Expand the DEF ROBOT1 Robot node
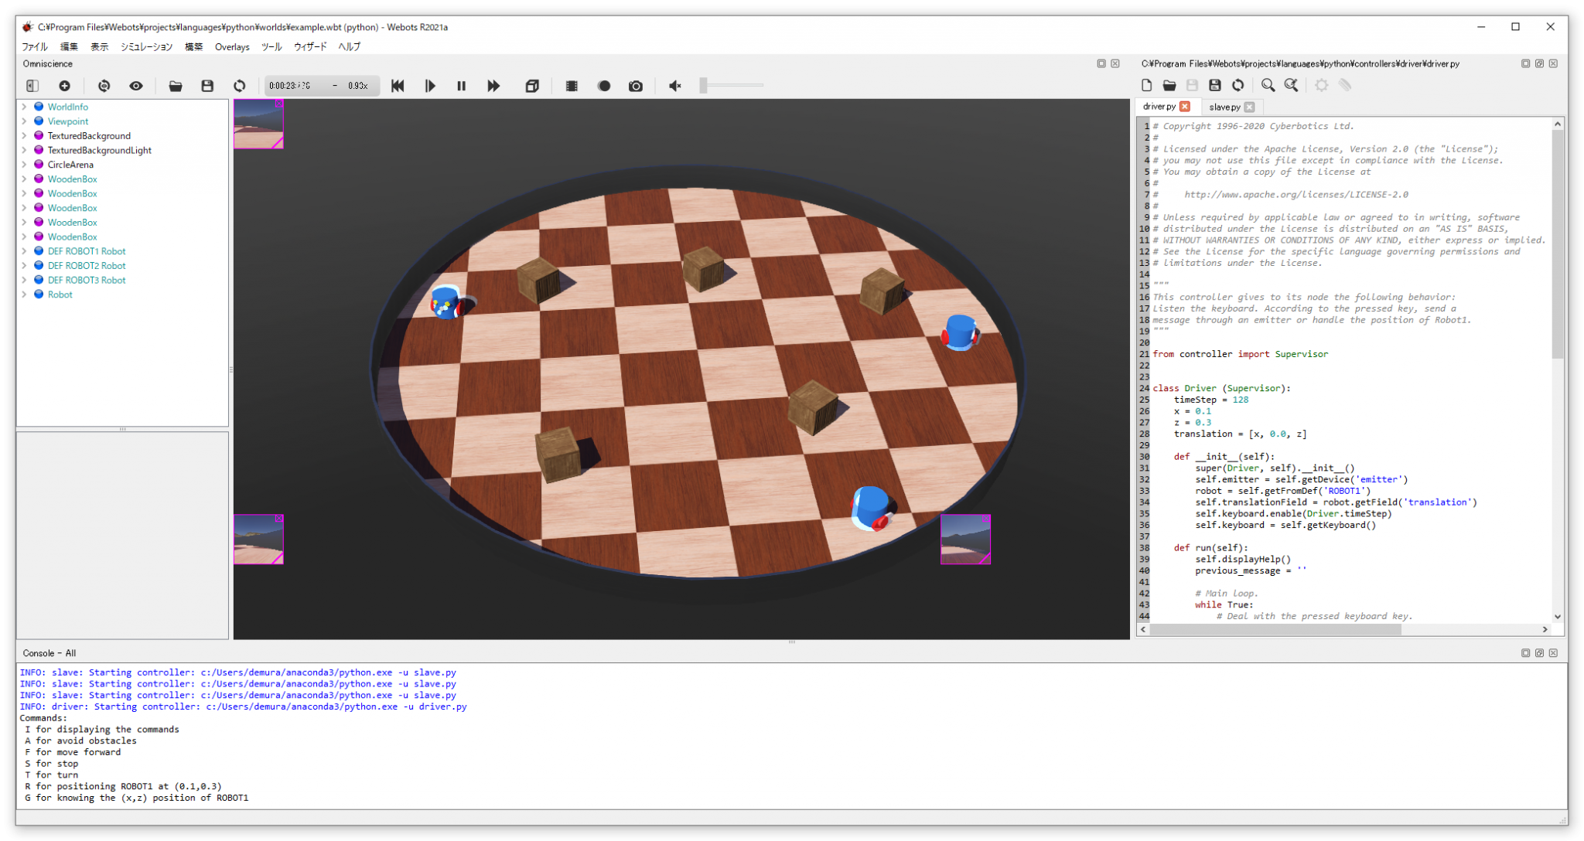This screenshot has height=841, width=1584. [x=26, y=250]
